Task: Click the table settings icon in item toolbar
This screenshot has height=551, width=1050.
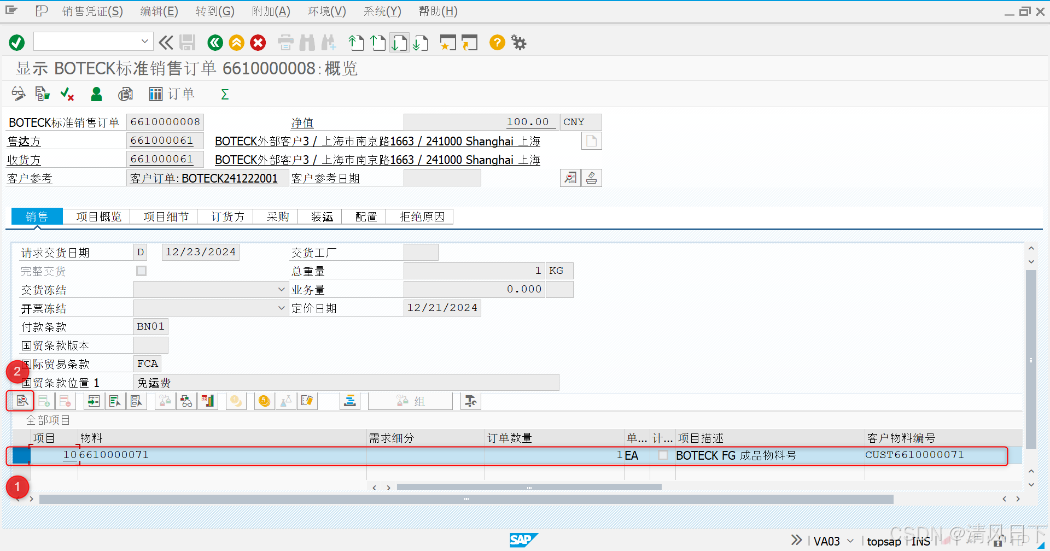Action: pyautogui.click(x=470, y=401)
